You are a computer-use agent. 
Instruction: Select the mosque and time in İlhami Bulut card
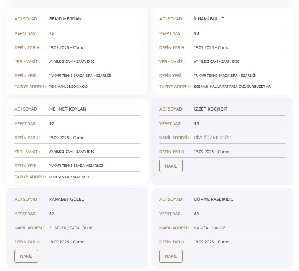click(x=216, y=61)
